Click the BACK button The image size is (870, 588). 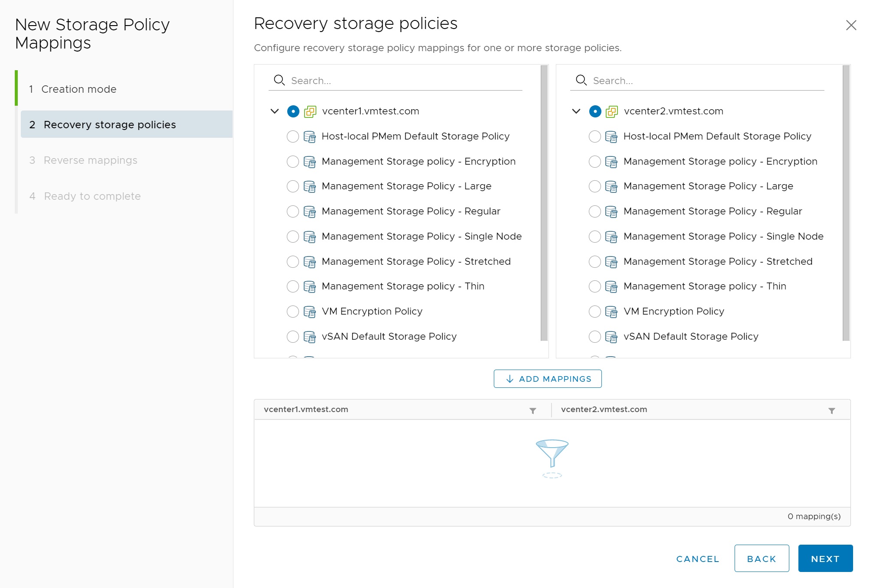762,559
